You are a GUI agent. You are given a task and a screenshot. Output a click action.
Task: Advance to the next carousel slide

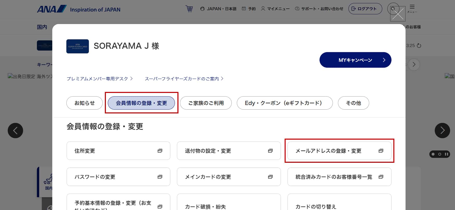[x=442, y=130]
